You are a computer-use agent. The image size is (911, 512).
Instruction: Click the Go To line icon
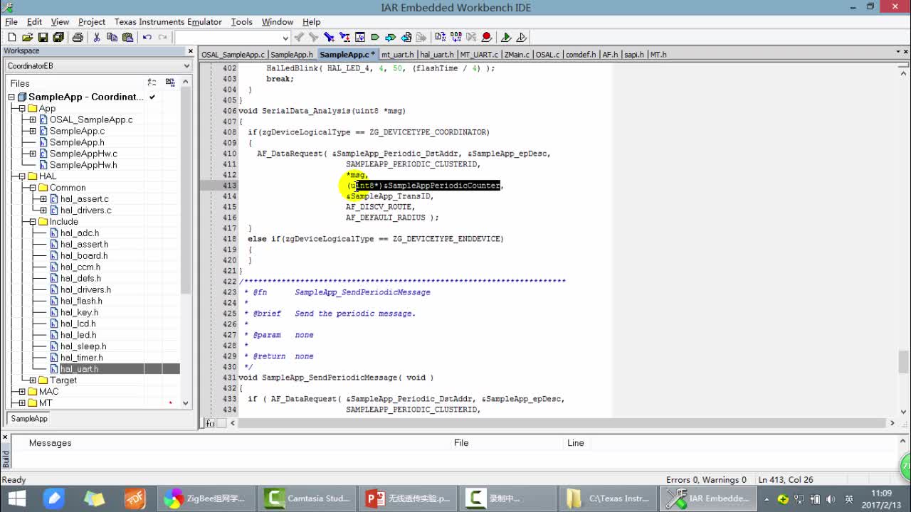pos(359,37)
